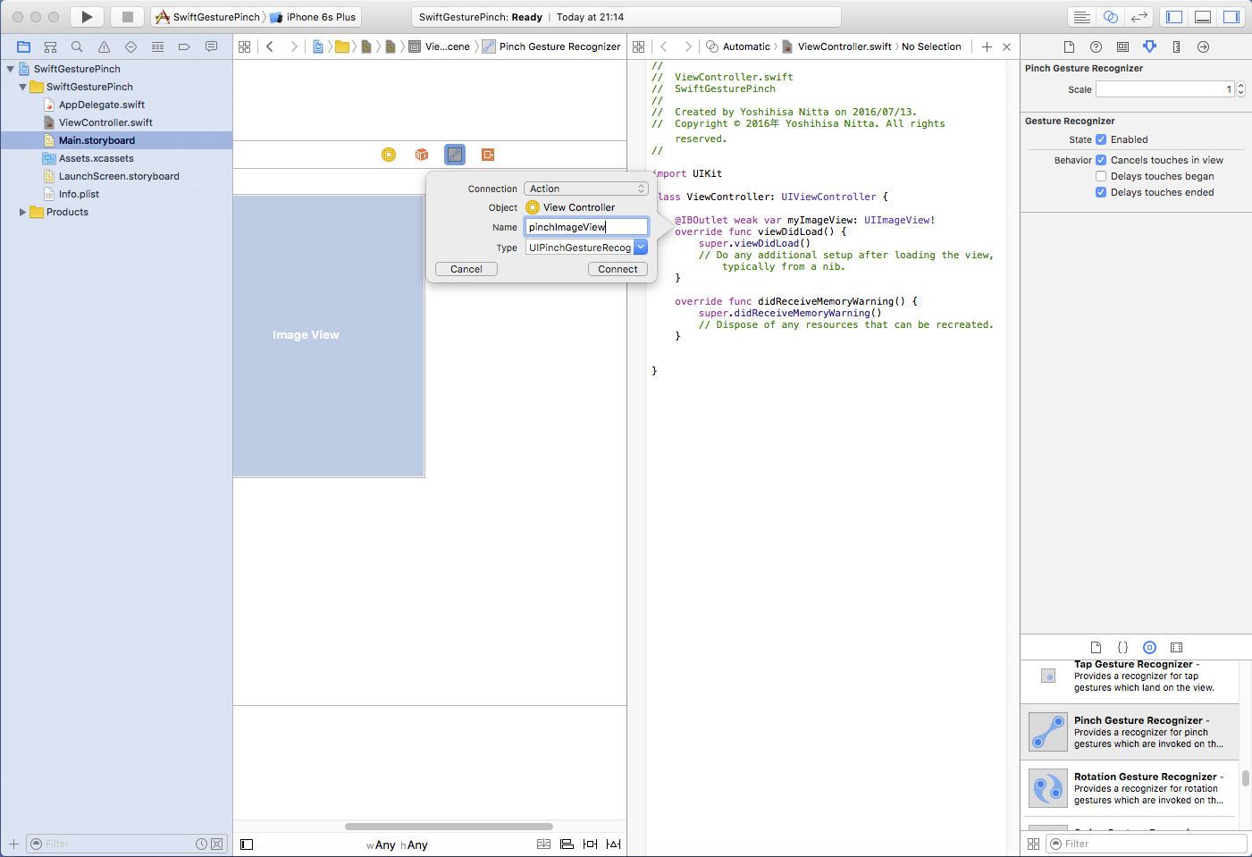The height and width of the screenshot is (857, 1252).
Task: Show the Object library tab
Action: pos(1149,647)
